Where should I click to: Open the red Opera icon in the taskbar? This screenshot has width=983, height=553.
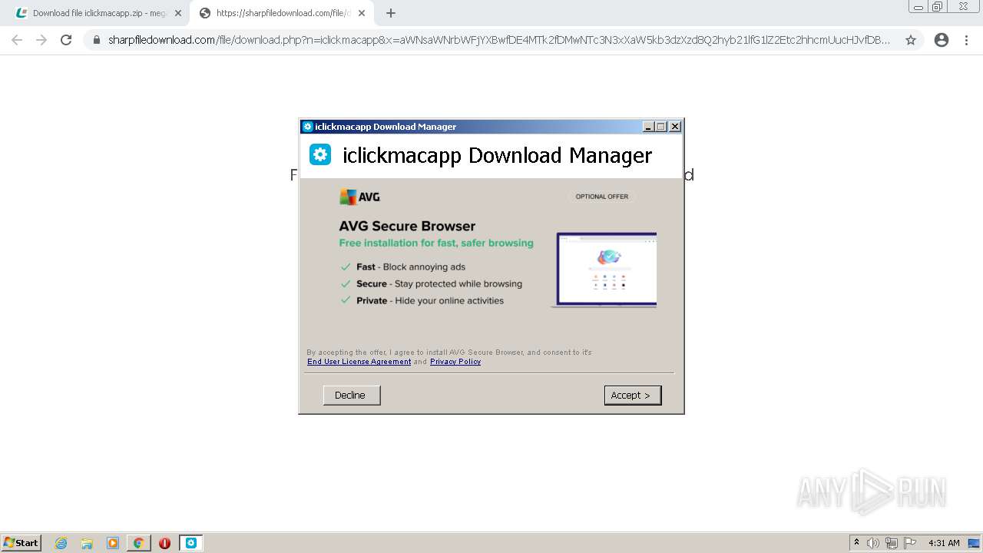coord(164,543)
